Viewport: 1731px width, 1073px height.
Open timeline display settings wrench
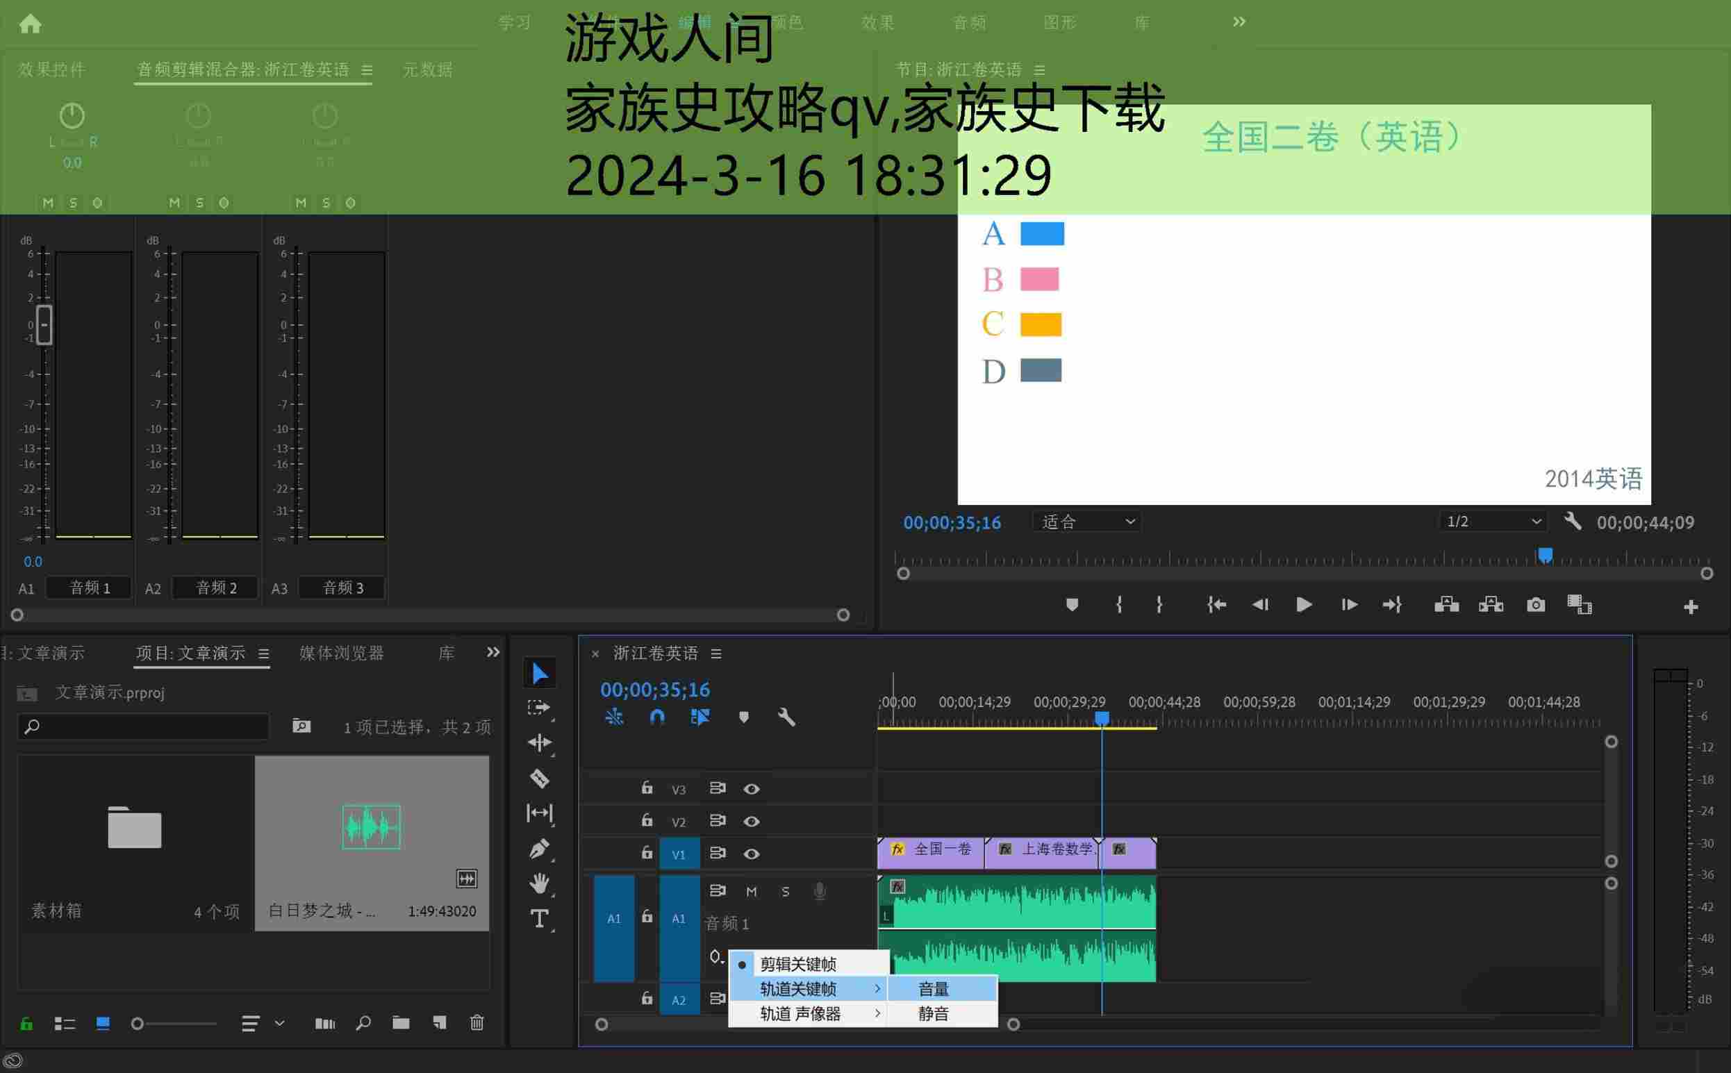point(786,717)
